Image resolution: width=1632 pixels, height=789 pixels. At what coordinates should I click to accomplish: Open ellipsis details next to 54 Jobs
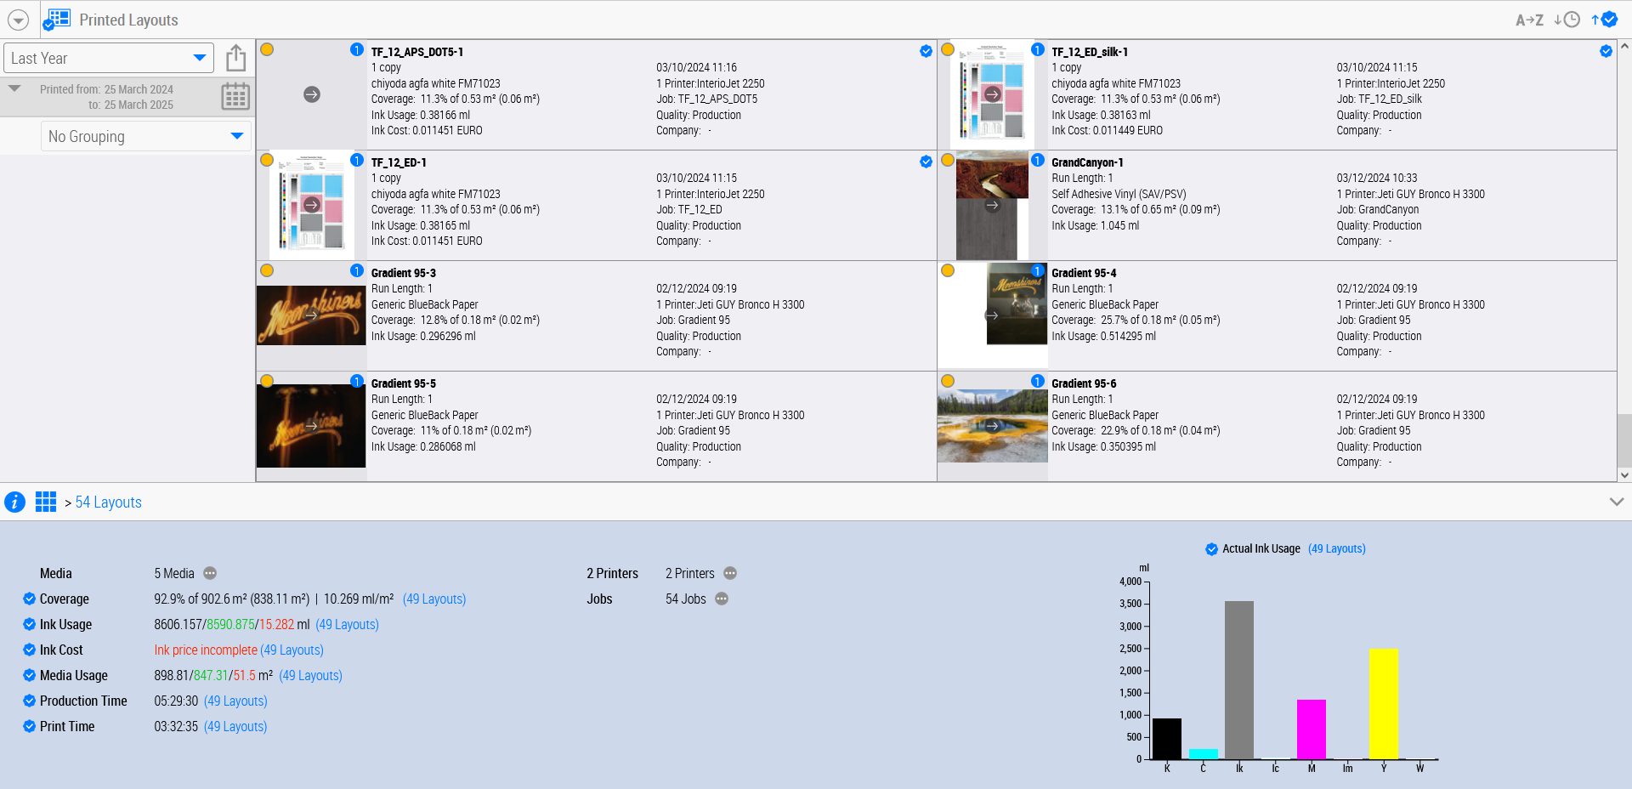[x=722, y=599]
